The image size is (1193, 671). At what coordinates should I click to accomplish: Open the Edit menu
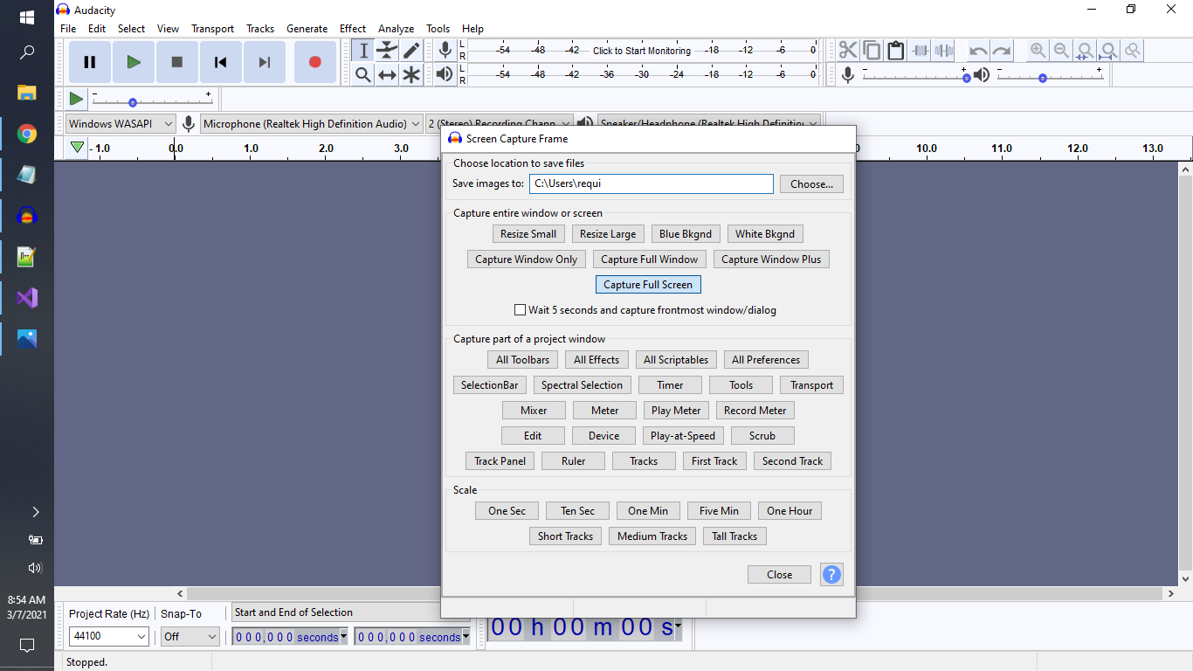point(97,29)
